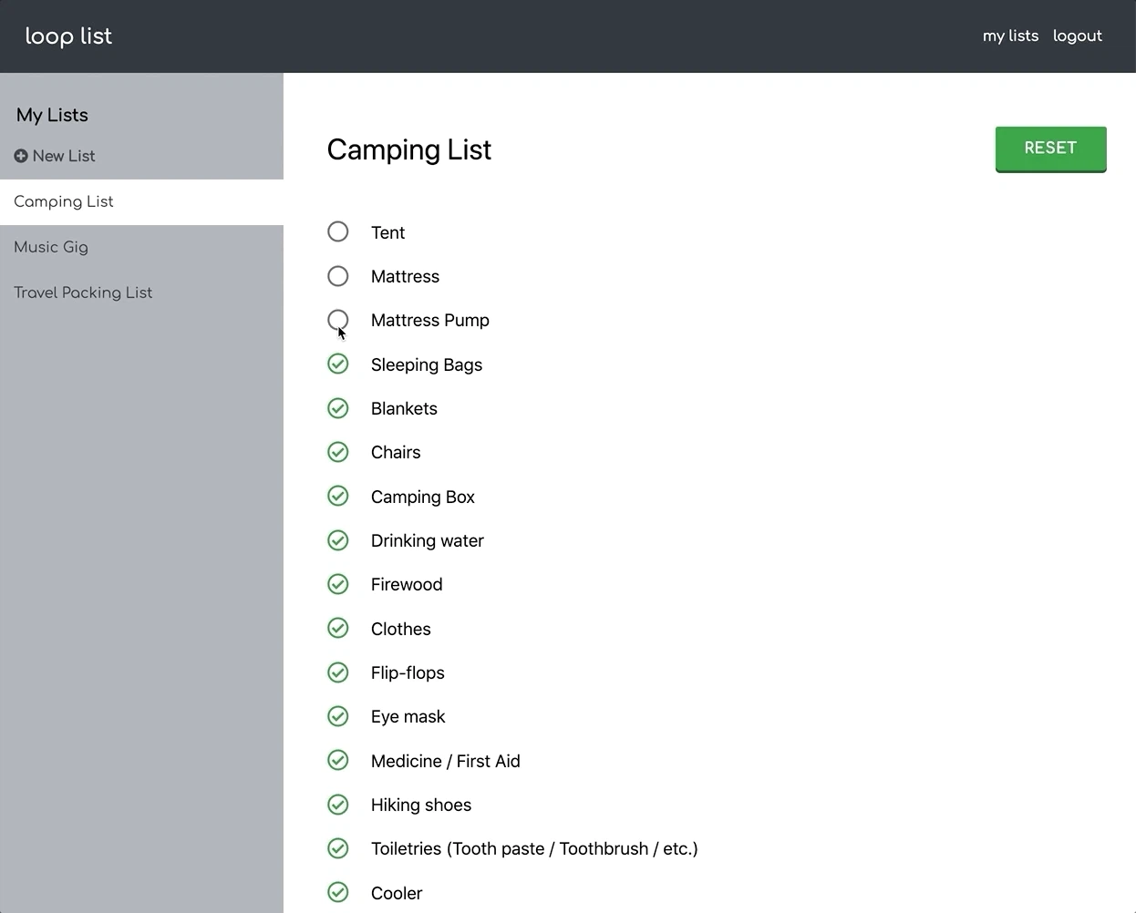Open the Travel Packing List

(83, 292)
